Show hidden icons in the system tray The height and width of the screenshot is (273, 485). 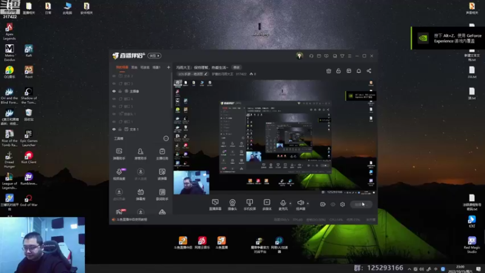(x=409, y=269)
